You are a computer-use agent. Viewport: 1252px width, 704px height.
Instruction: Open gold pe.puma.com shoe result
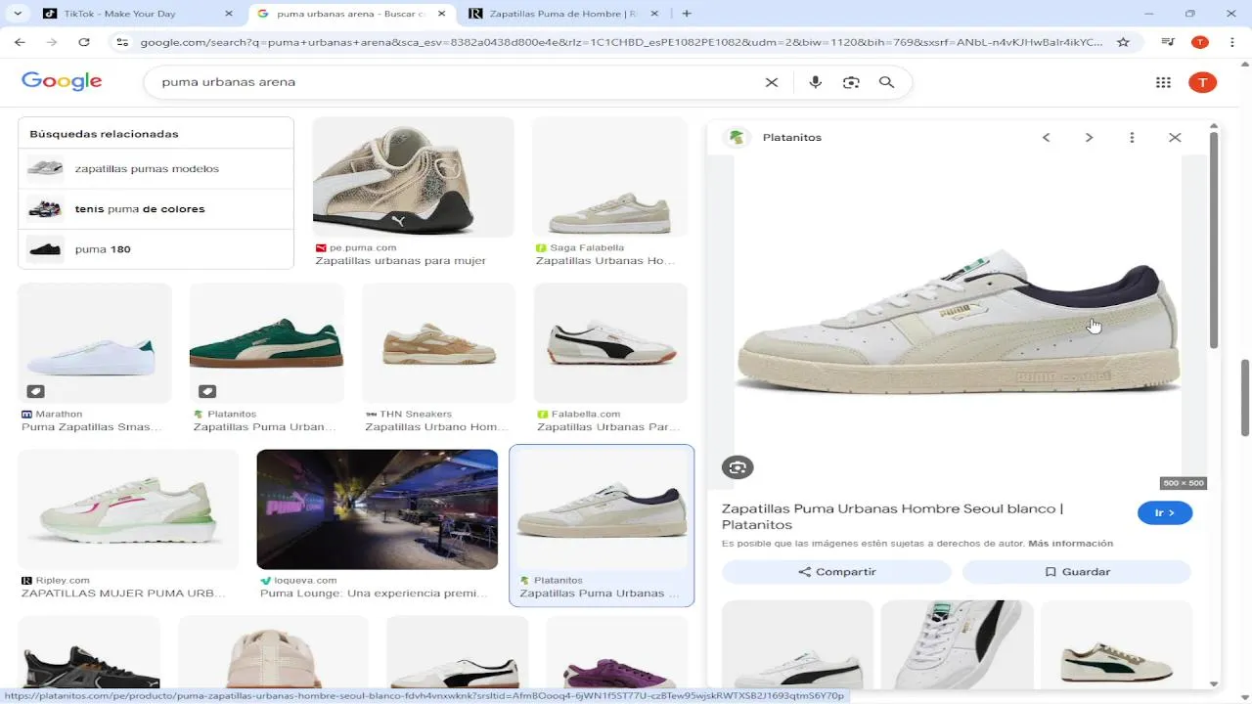(x=413, y=177)
